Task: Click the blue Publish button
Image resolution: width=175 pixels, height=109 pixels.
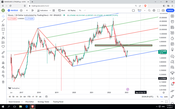Action: (170, 10)
